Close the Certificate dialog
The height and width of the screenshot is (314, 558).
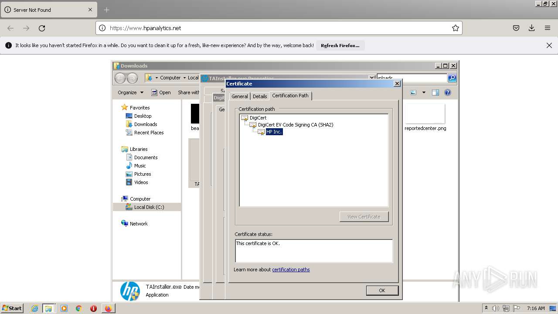tap(397, 84)
